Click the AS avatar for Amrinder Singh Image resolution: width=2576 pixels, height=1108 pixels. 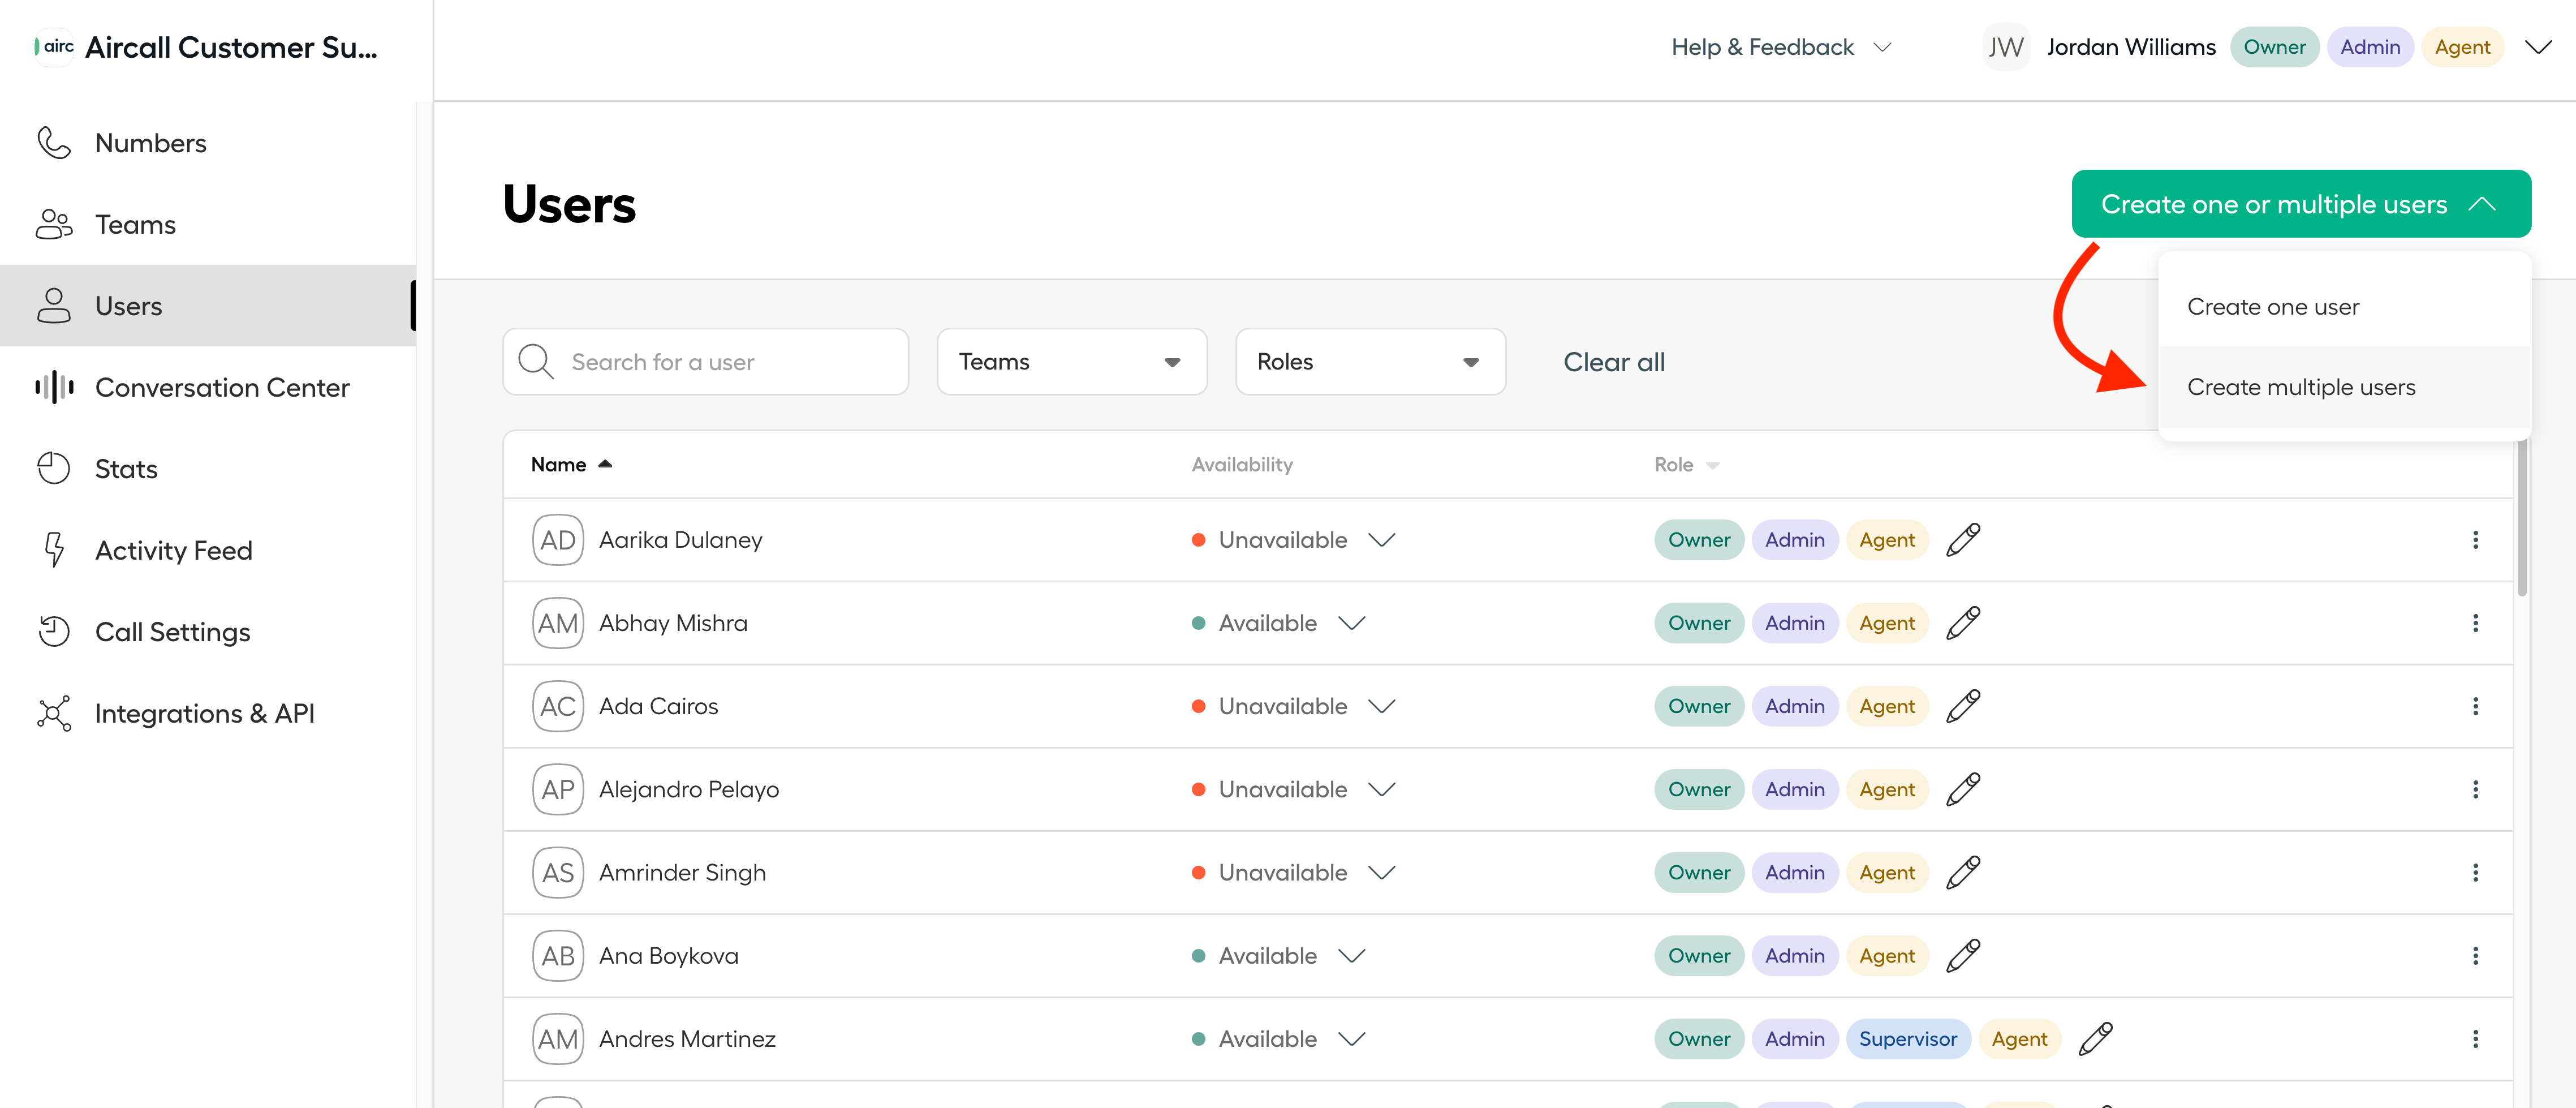click(x=558, y=873)
